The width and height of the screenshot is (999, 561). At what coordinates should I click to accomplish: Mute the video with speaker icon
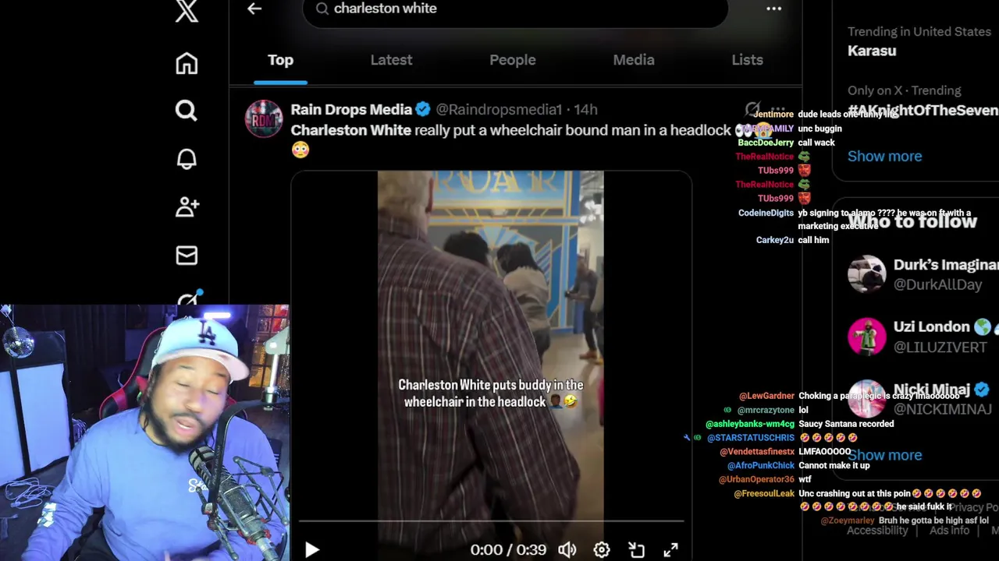tap(567, 550)
